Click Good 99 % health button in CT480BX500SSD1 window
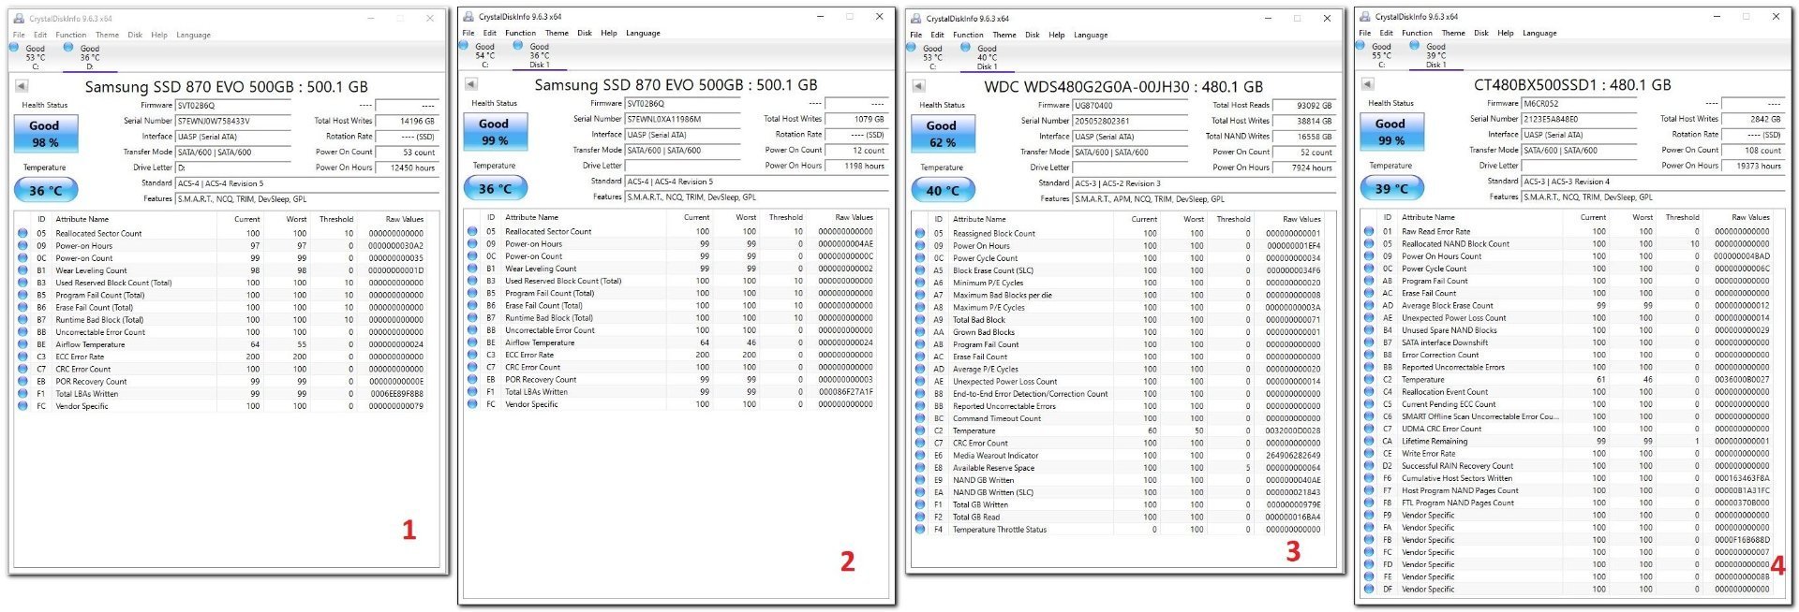1799x612 pixels. tap(1391, 132)
